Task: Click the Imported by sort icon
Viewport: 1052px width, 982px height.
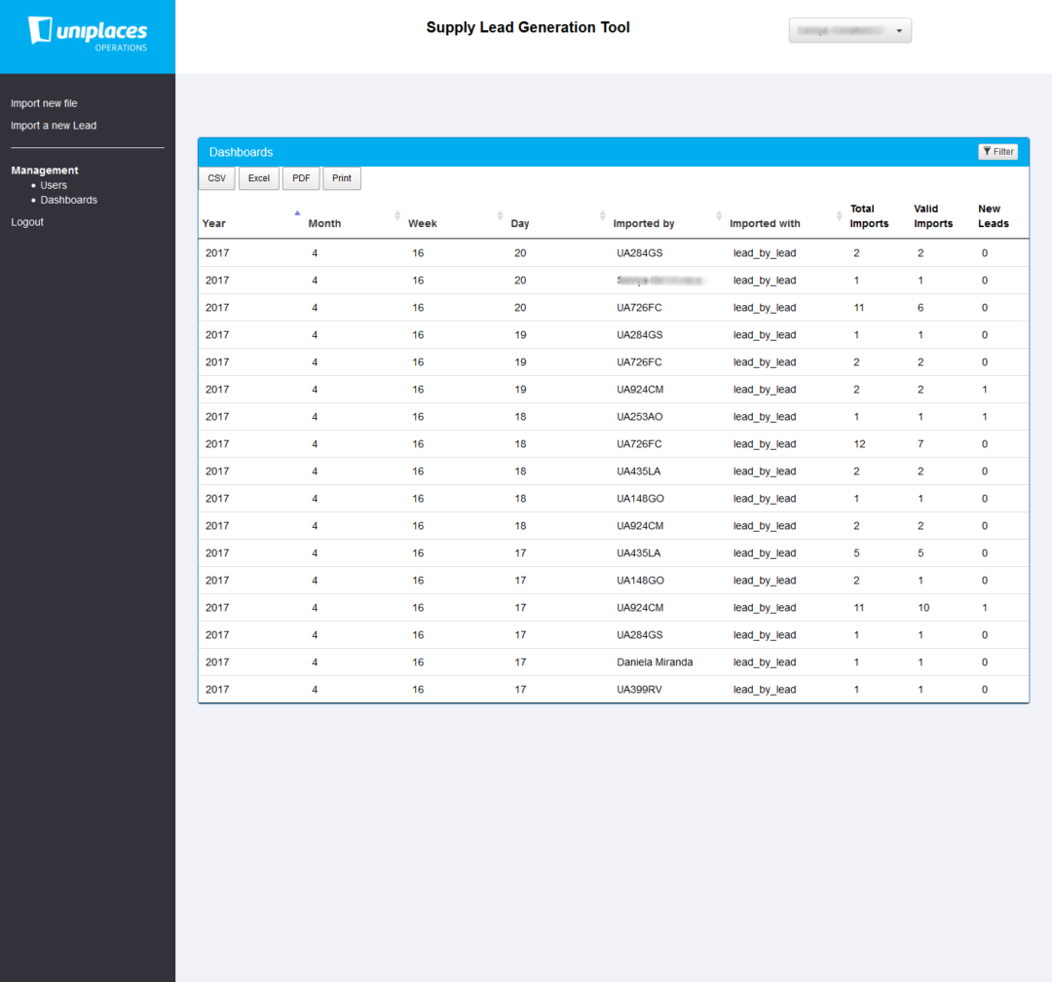Action: (719, 215)
